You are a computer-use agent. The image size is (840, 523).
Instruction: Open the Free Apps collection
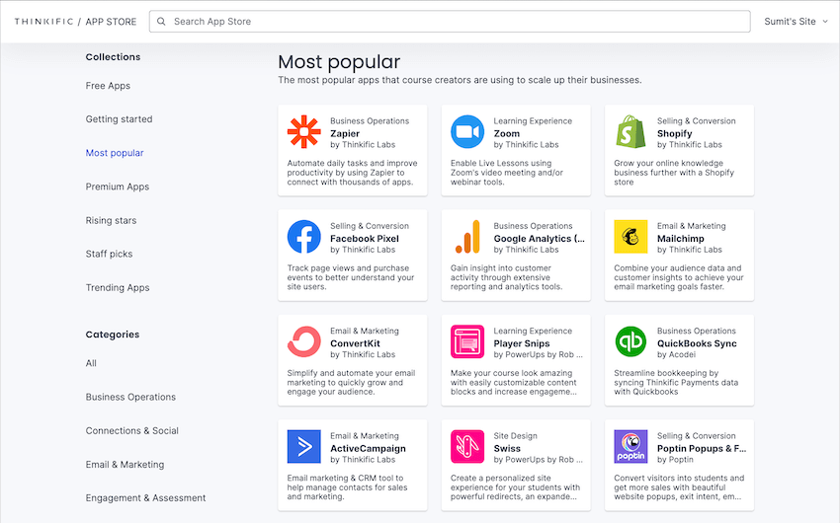point(108,86)
